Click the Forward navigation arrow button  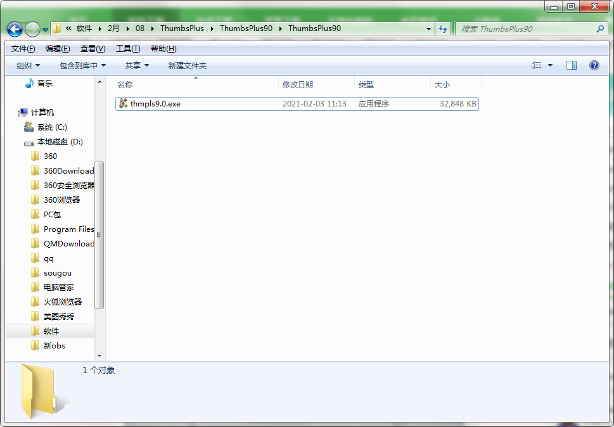point(32,29)
